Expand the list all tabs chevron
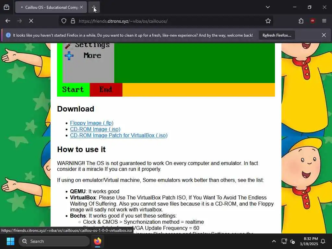Image resolution: width=332 pixels, height=249 pixels. pyautogui.click(x=267, y=7)
